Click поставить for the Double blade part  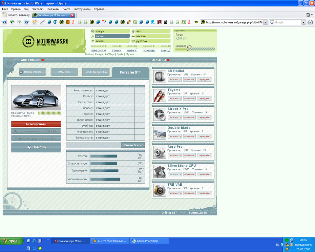coord(175,136)
